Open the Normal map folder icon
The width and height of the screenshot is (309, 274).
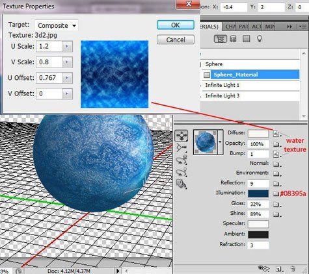(x=276, y=164)
